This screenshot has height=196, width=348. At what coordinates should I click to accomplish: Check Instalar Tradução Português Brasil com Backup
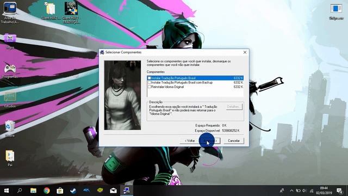coord(150,82)
